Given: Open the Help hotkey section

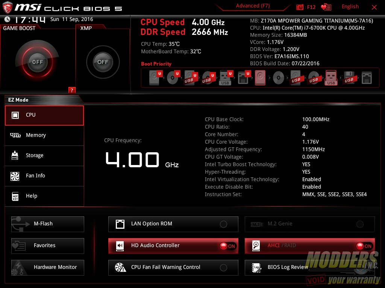Looking at the screenshot, I should pyautogui.click(x=44, y=196).
